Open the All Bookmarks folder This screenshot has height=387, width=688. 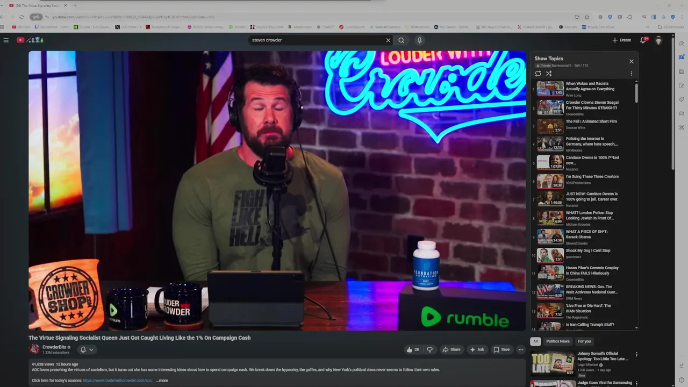coord(672,27)
